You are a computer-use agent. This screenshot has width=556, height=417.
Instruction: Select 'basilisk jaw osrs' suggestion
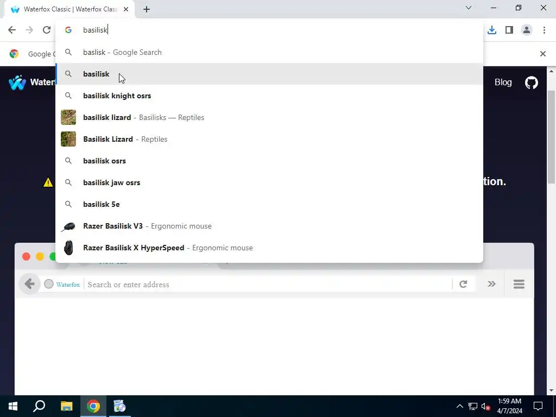coord(269,182)
